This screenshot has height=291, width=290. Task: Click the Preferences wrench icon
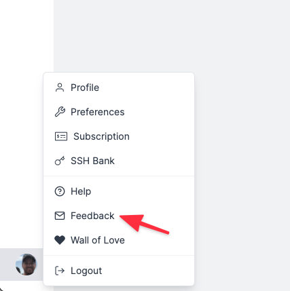(x=60, y=112)
